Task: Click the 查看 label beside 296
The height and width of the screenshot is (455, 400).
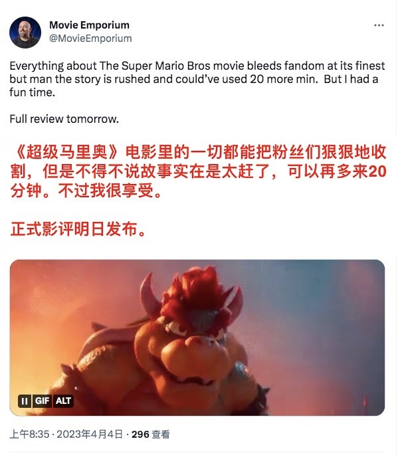Action: [x=161, y=434]
